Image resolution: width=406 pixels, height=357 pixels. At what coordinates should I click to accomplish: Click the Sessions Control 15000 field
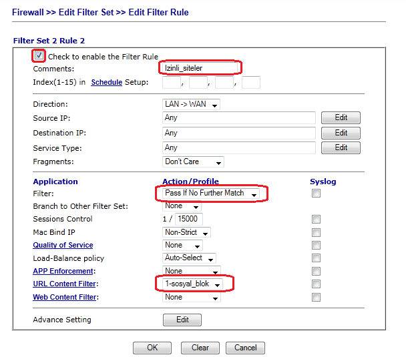pyautogui.click(x=189, y=219)
